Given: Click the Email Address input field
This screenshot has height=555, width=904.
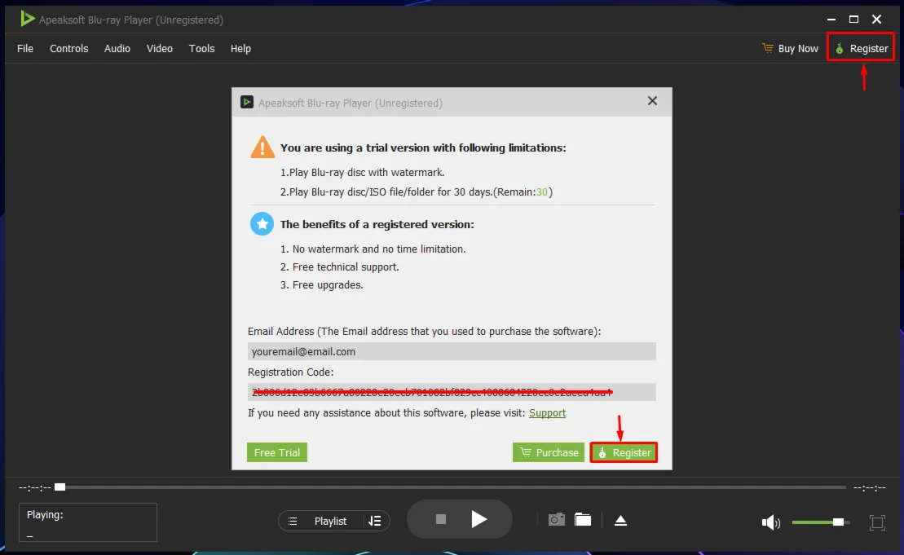Looking at the screenshot, I should (452, 352).
